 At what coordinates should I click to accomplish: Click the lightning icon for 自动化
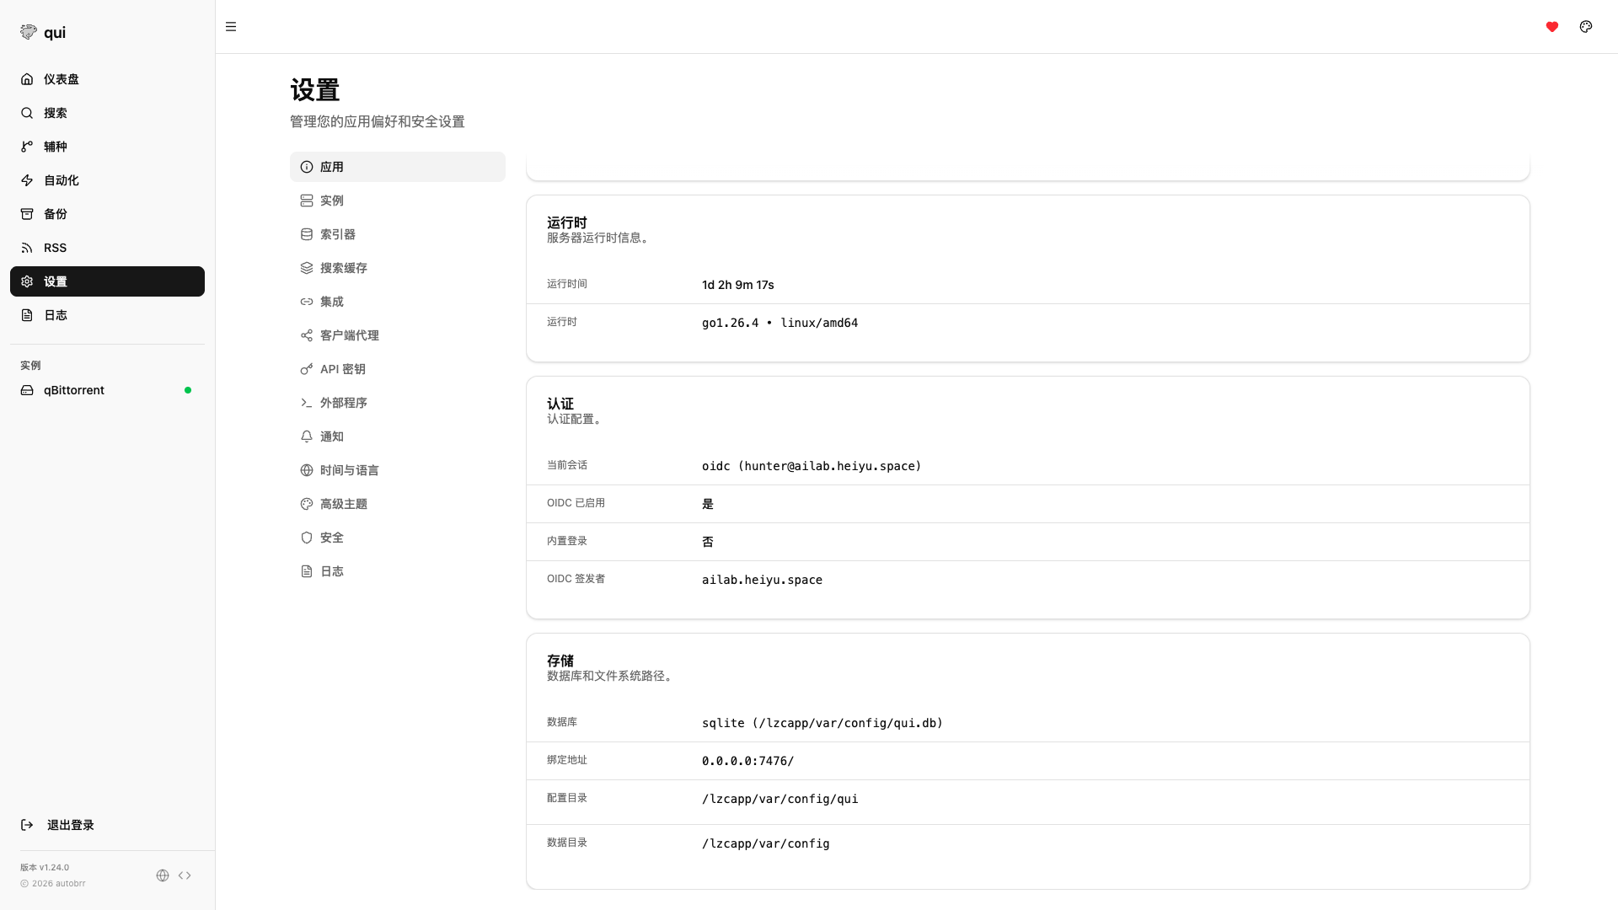pos(27,180)
